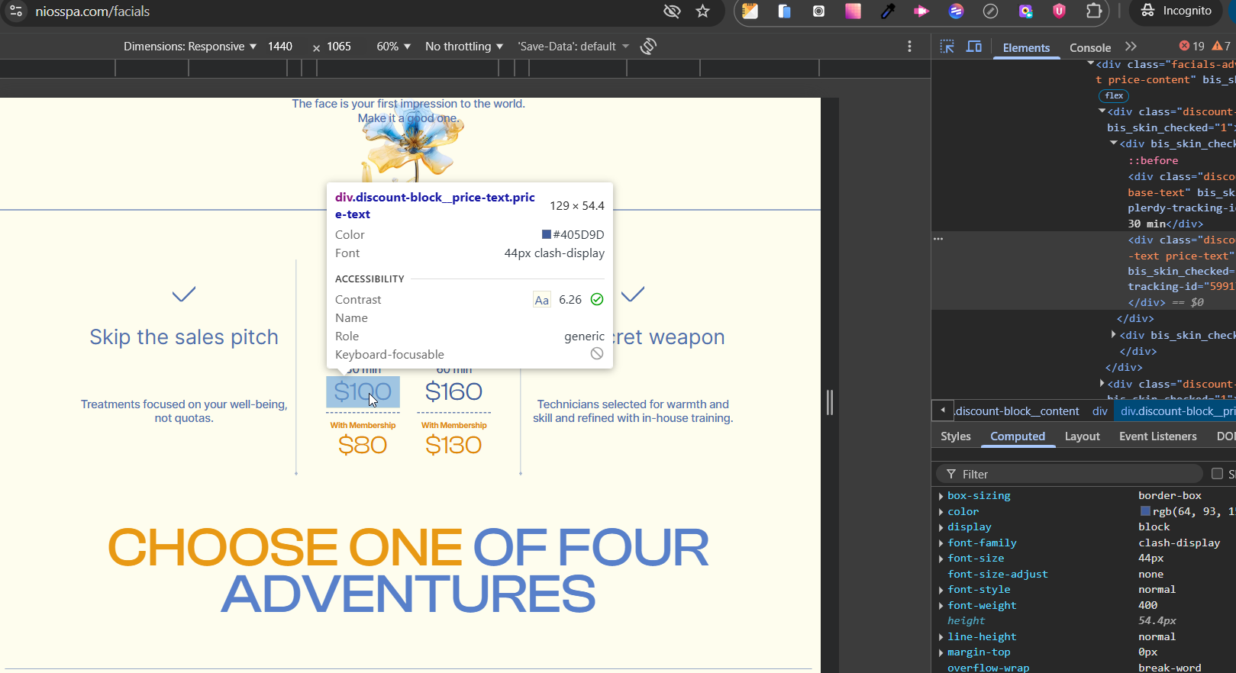This screenshot has width=1236, height=673.
Task: Open the 60% zoom dropdown
Action: 393,47
